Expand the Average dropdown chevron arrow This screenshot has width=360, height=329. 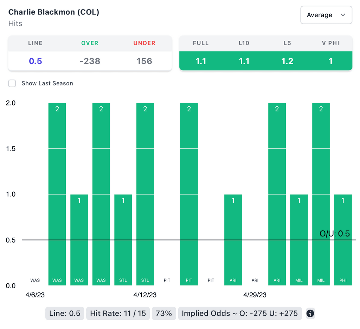[x=343, y=15]
